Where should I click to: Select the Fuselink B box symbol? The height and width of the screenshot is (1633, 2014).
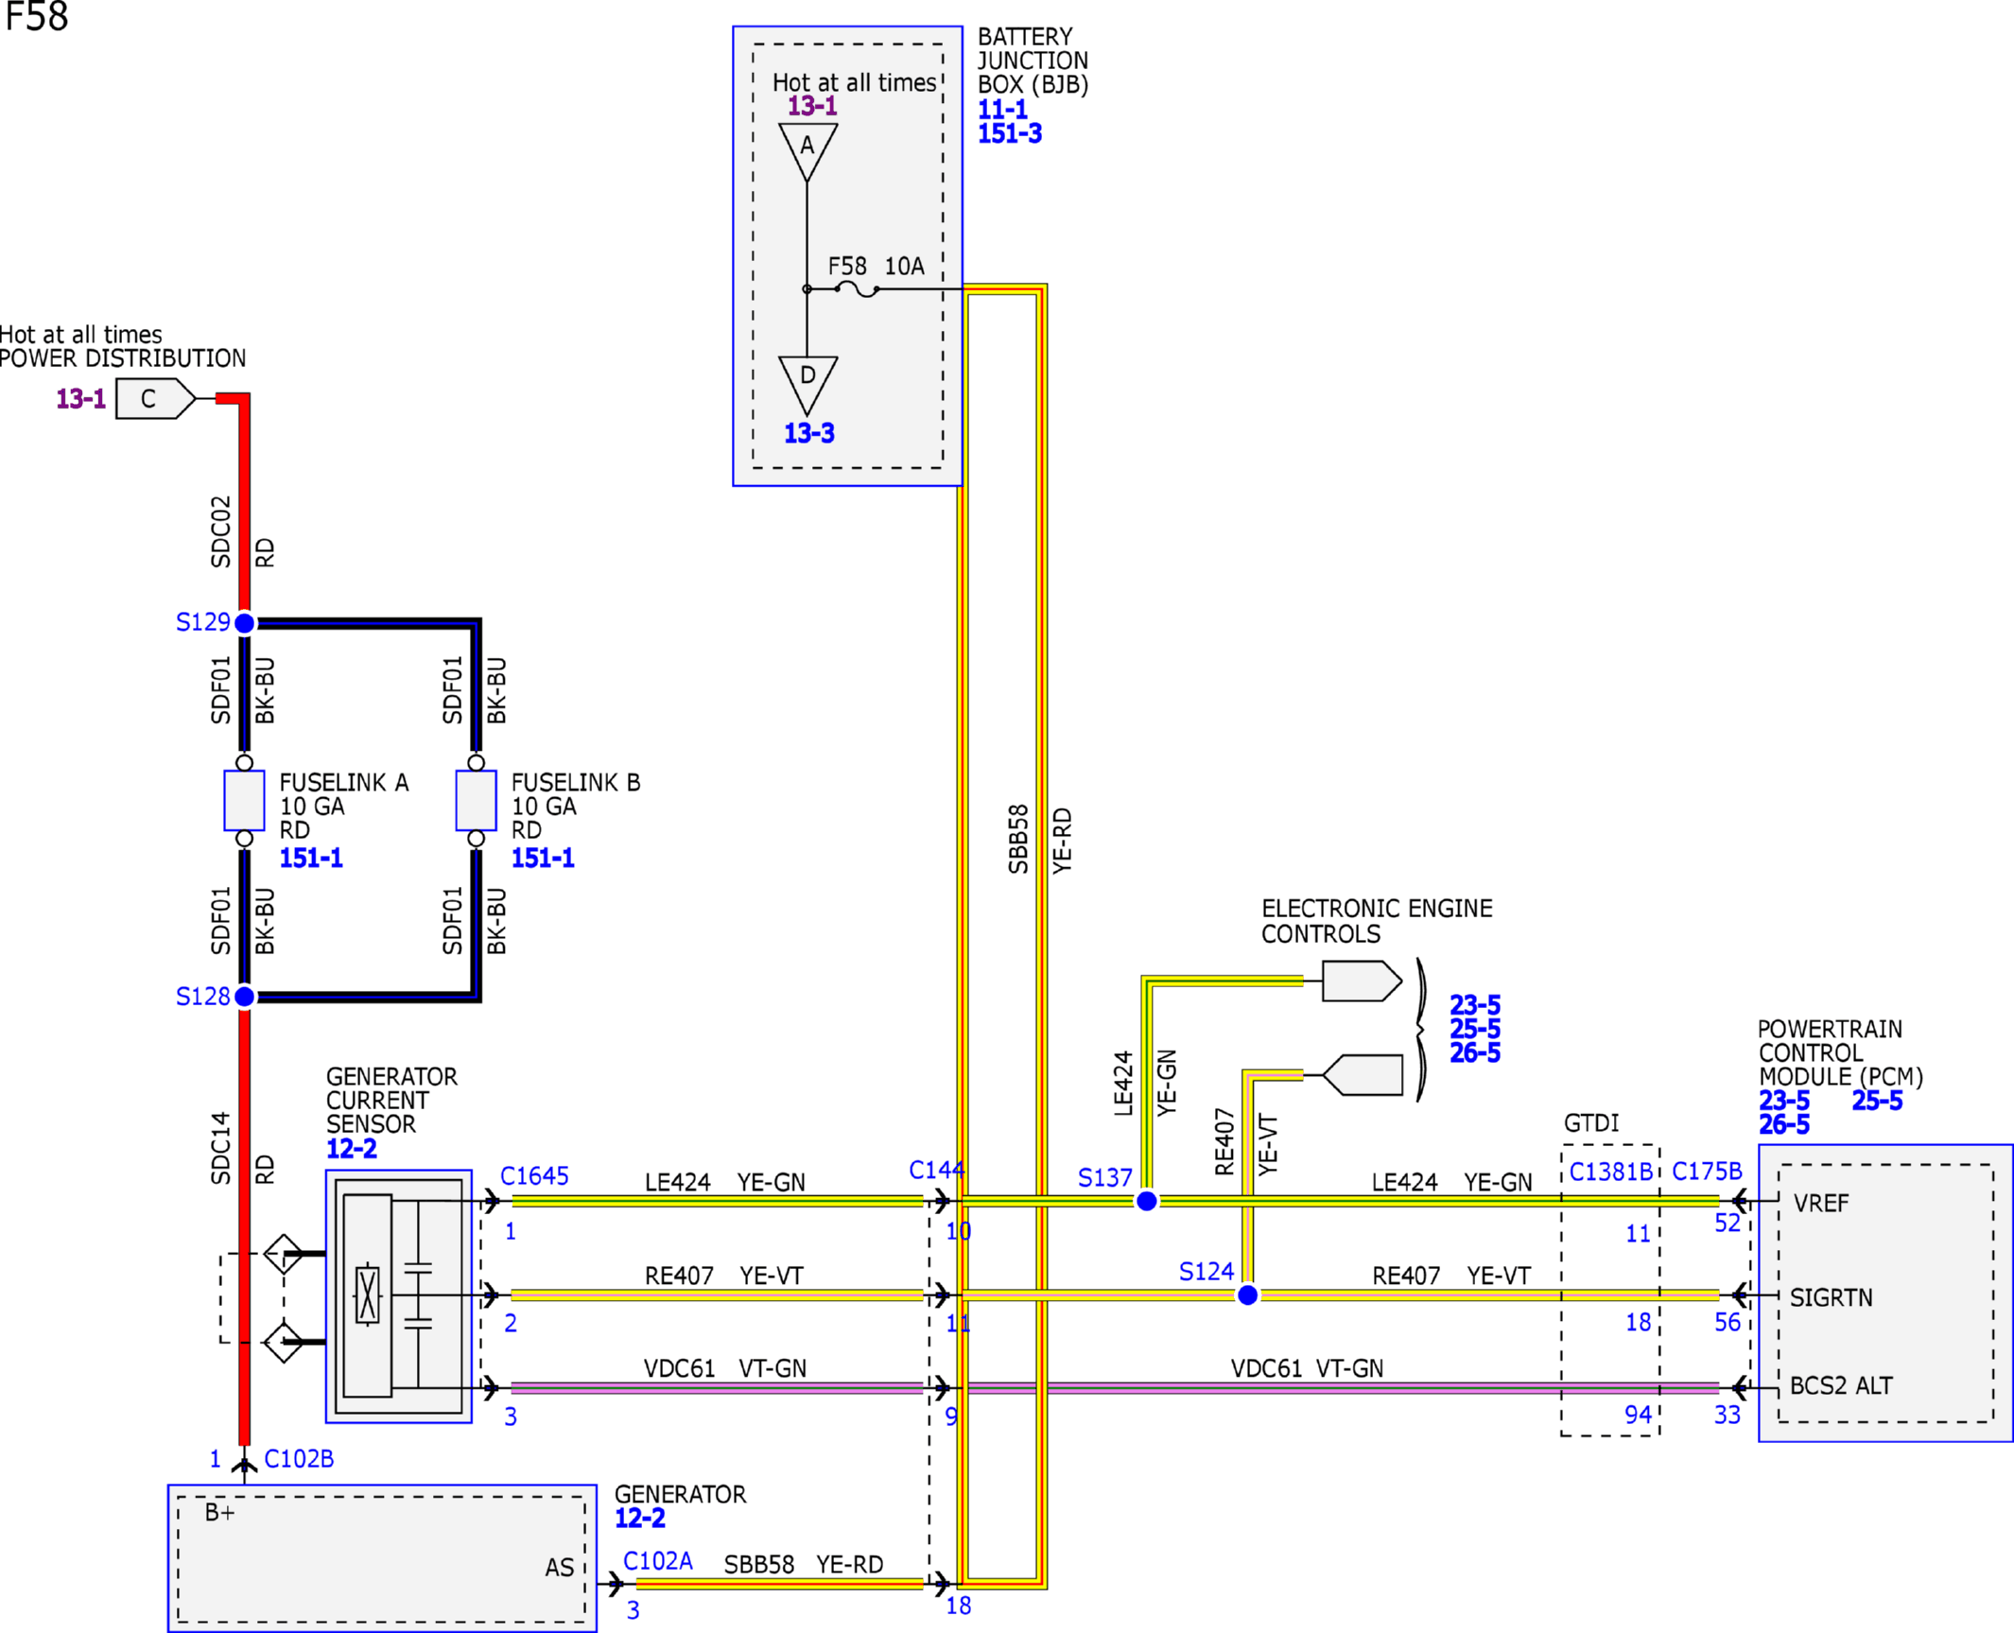pyautogui.click(x=476, y=800)
